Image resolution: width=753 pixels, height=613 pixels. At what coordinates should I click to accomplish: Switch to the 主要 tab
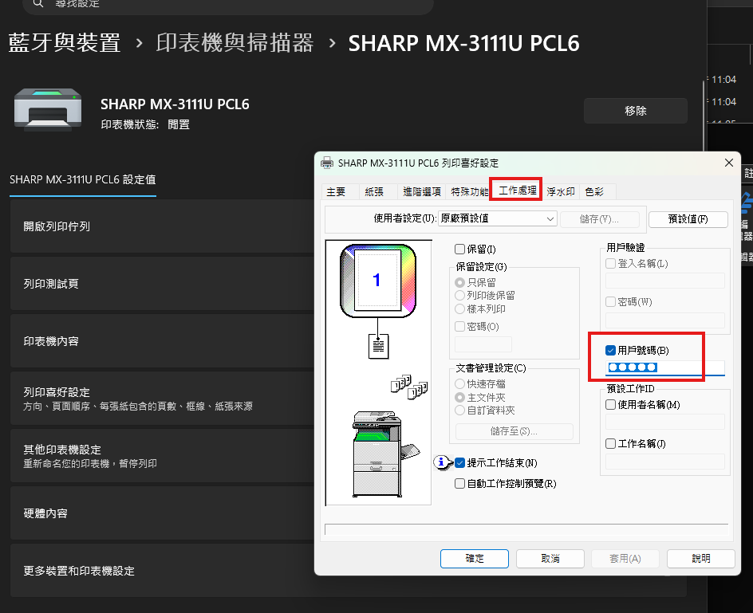pyautogui.click(x=336, y=191)
